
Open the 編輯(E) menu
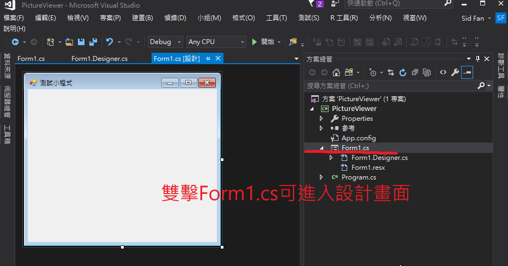pos(45,18)
